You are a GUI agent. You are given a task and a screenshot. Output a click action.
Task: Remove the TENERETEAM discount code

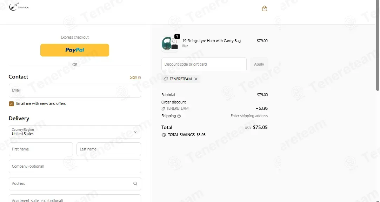click(196, 79)
